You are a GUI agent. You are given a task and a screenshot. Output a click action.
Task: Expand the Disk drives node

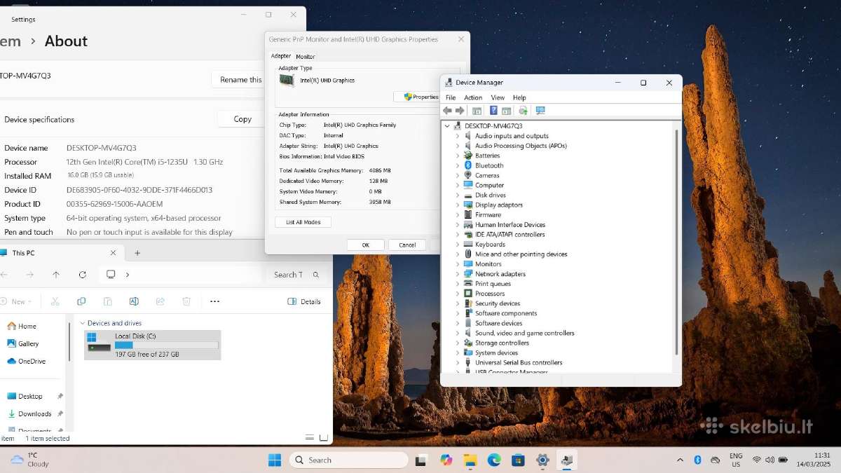pos(458,195)
